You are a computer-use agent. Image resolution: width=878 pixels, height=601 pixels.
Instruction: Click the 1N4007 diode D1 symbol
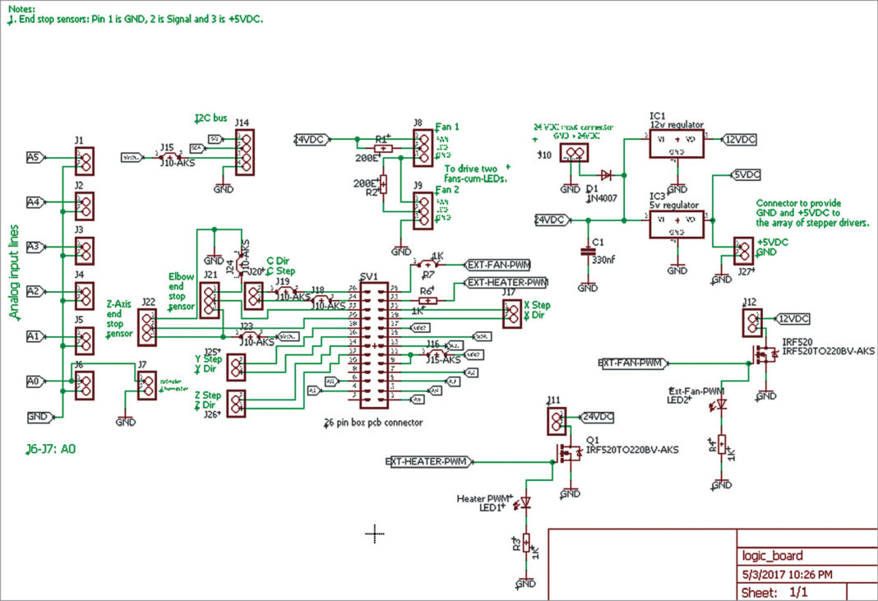click(x=606, y=175)
